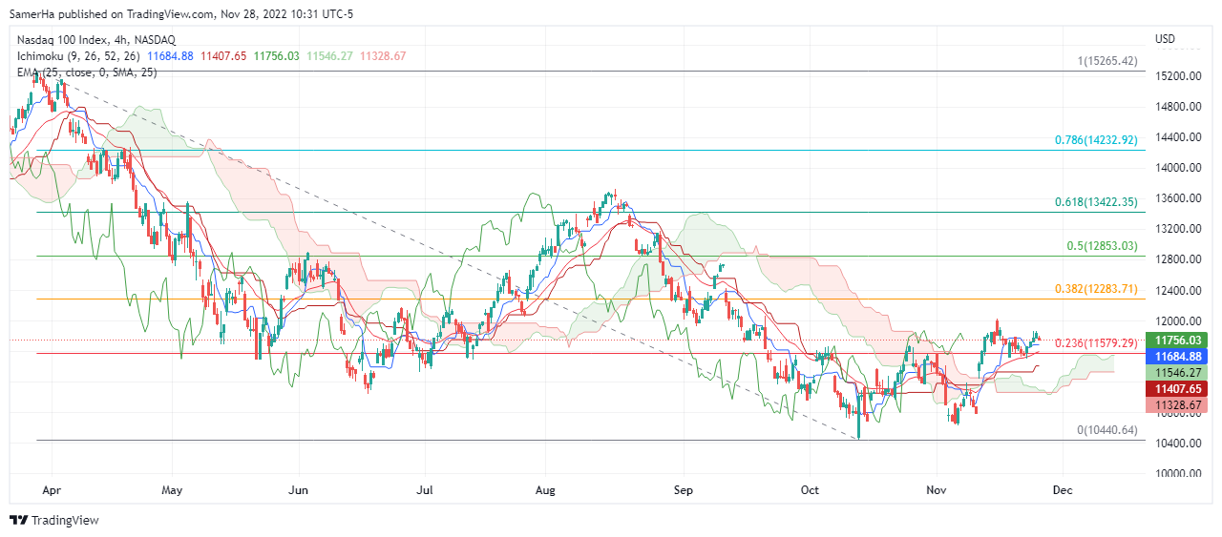Select the Nov label on time axis
The width and height of the screenshot is (1222, 537).
pyautogui.click(x=937, y=490)
